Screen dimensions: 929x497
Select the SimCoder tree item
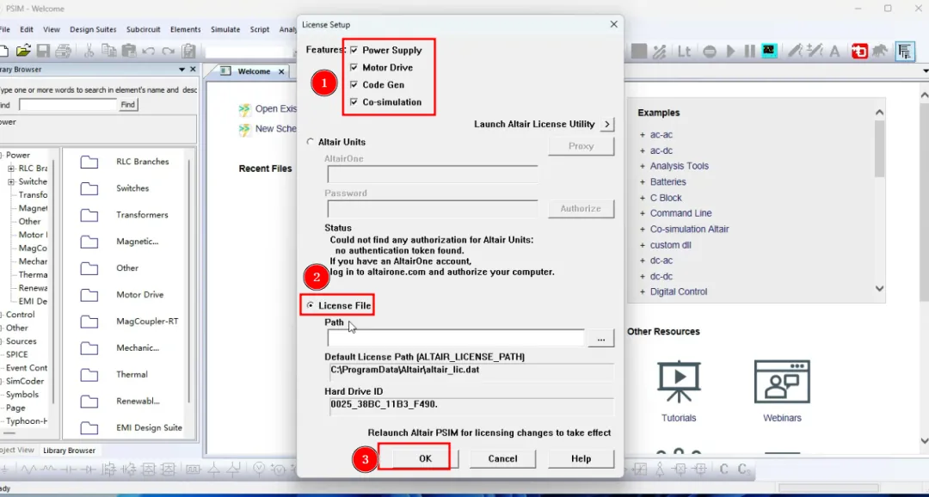(25, 381)
